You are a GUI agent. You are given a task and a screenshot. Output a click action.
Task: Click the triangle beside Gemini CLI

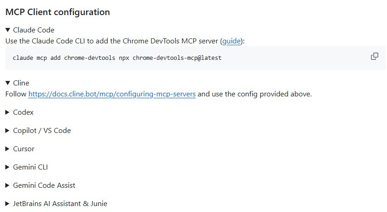8,167
